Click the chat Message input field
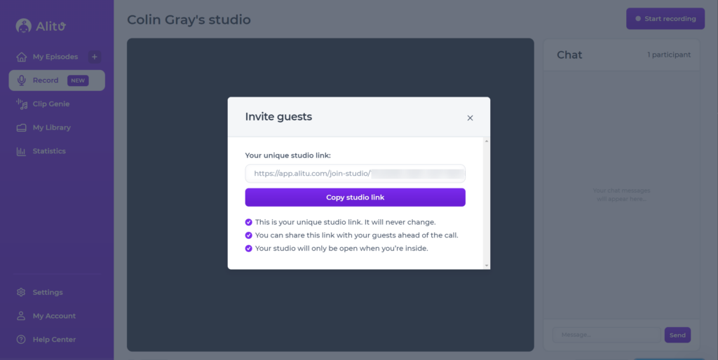The image size is (718, 360). pos(606,335)
